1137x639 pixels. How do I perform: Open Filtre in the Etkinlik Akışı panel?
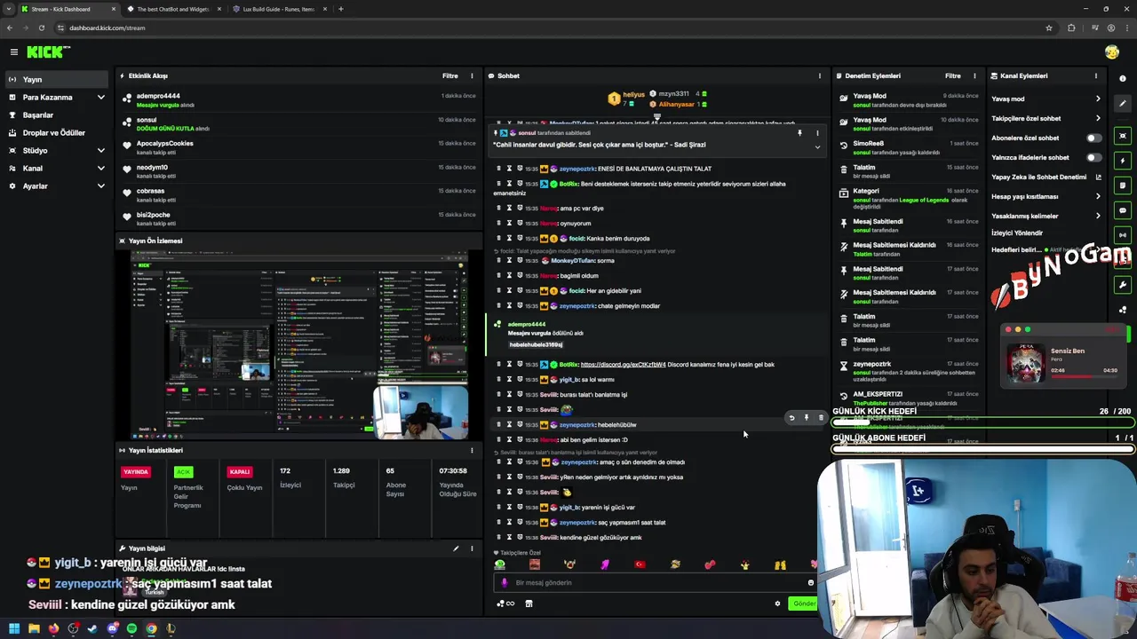[x=450, y=75]
